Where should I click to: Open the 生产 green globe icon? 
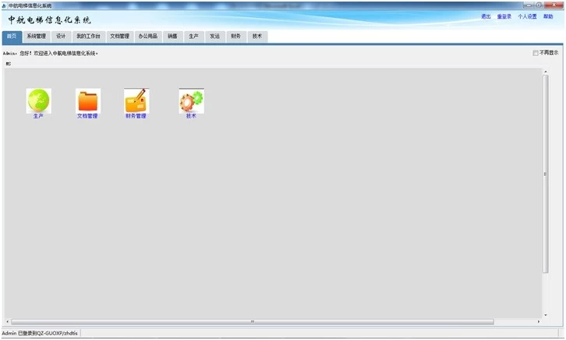tap(38, 101)
